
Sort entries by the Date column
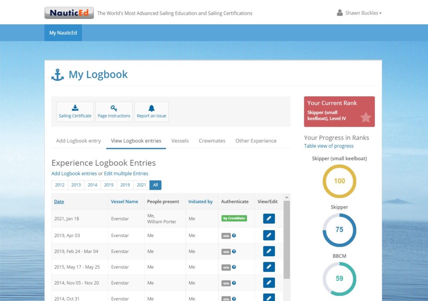coord(59,202)
